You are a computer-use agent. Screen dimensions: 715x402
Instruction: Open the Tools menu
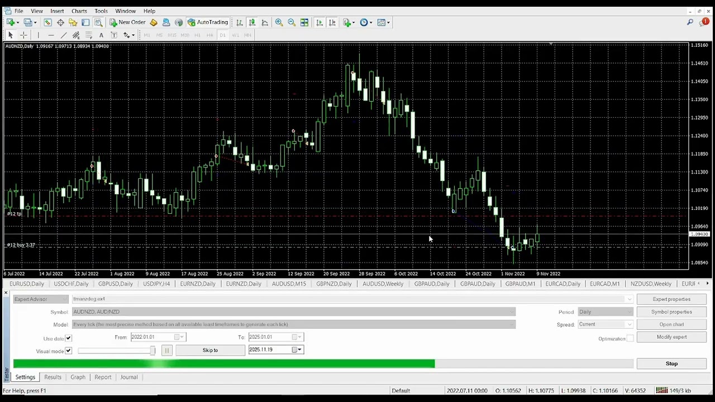(101, 11)
